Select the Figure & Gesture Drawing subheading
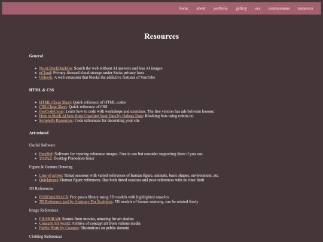323x242 pixels. (x=51, y=167)
